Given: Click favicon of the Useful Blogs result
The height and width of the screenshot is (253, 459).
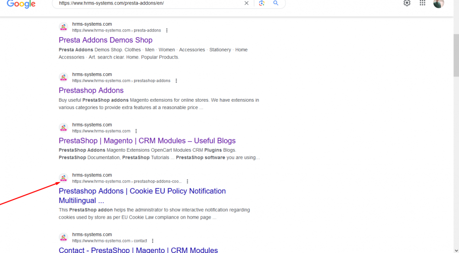Looking at the screenshot, I should tap(63, 128).
